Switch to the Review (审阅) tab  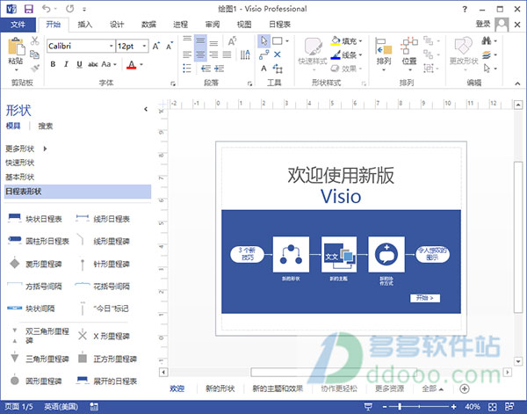point(212,25)
